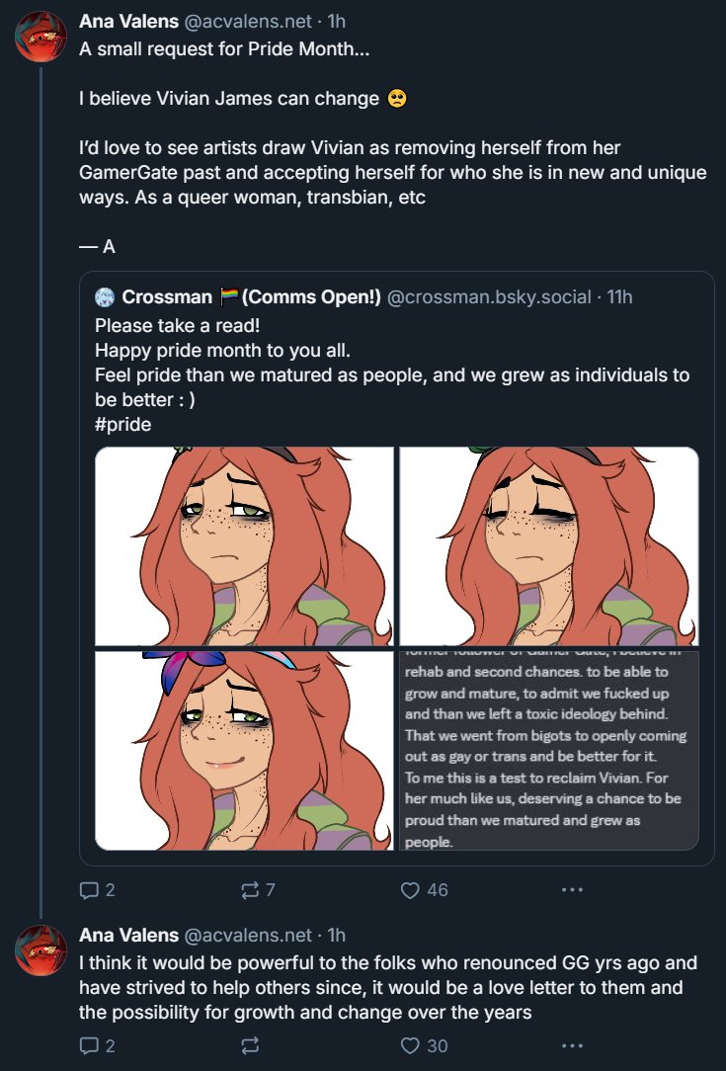This screenshot has width=726, height=1071.
Task: Open the #pride hashtag
Action: (122, 424)
